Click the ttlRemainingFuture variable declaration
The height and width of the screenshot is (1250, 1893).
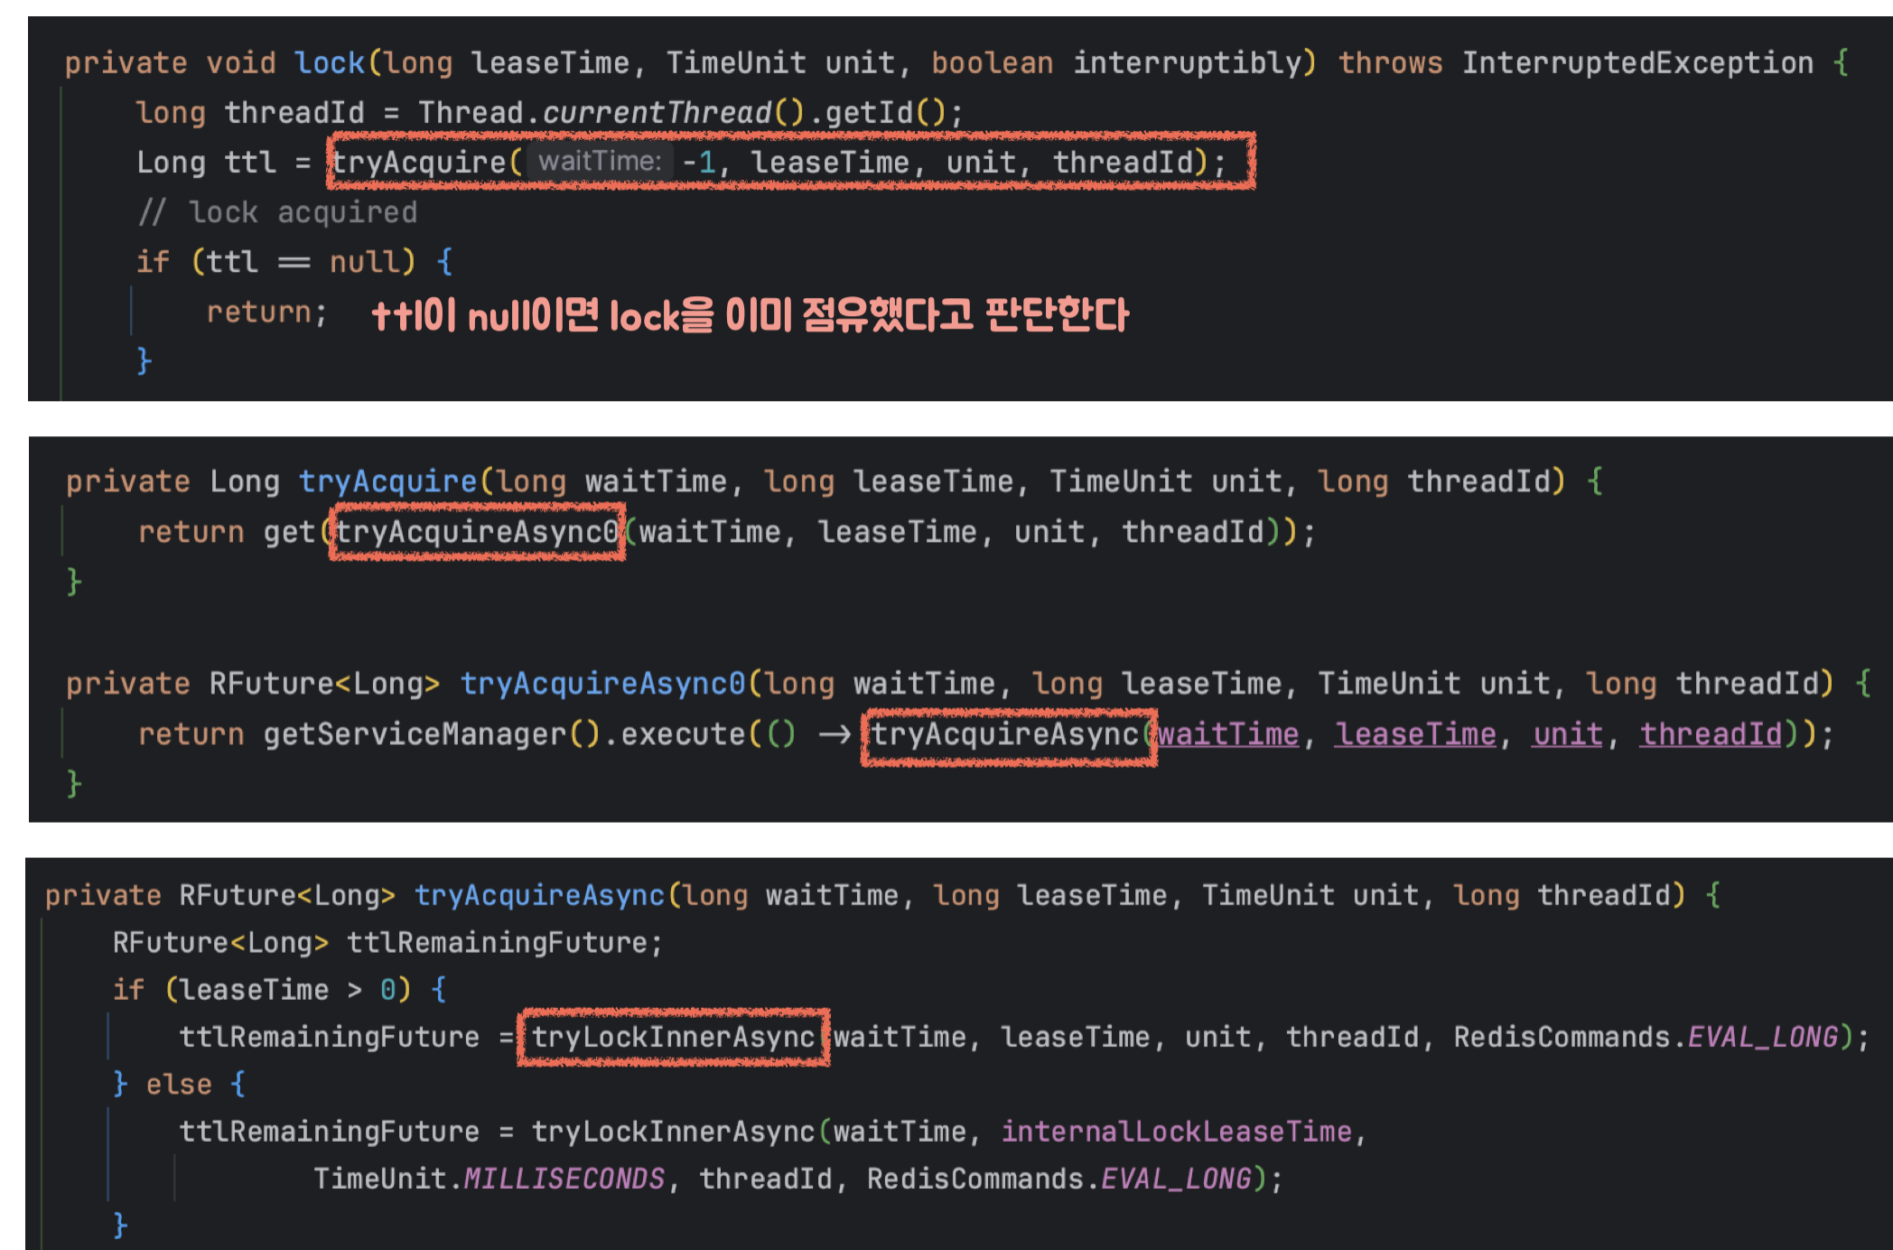point(497,943)
